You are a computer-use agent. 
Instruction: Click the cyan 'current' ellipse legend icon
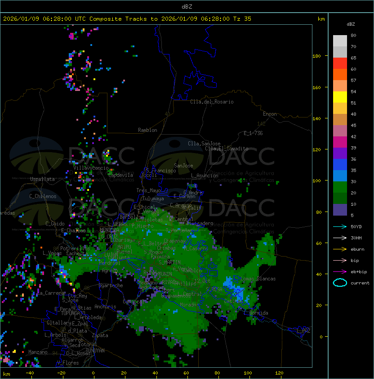[340, 283]
